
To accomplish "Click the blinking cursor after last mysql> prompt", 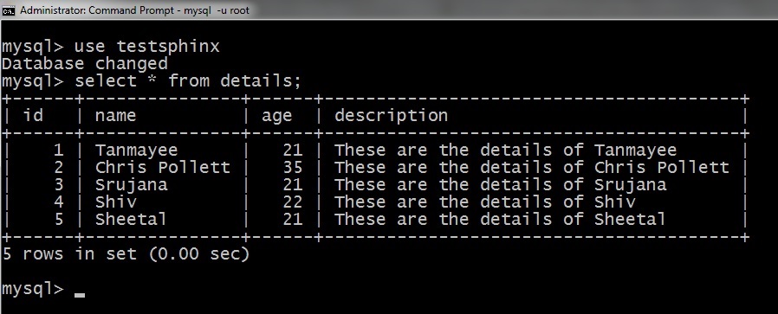I will 80,295.
